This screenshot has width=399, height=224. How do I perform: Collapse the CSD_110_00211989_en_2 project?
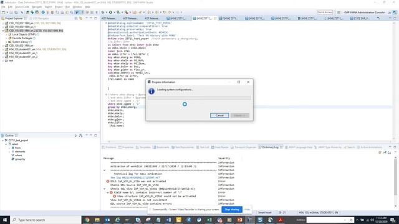click(3, 30)
